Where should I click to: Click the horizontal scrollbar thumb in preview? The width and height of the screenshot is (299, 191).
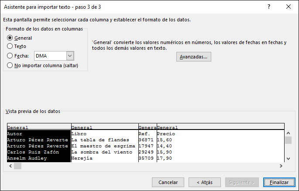[x=17, y=166]
